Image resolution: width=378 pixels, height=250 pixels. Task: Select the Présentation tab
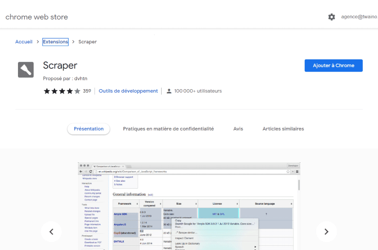coord(89,129)
